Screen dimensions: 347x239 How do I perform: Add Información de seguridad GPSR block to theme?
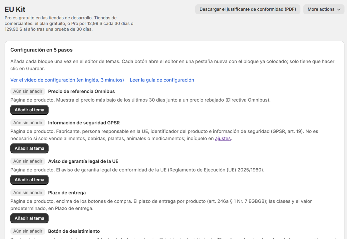point(29,148)
